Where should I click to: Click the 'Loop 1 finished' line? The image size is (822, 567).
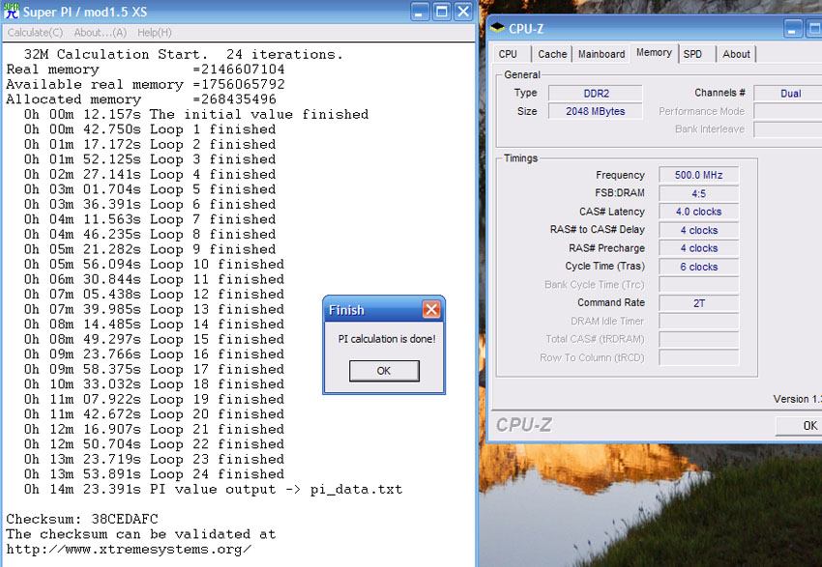point(150,129)
